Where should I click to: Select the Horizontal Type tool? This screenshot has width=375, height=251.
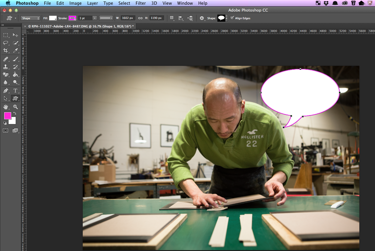pyautogui.click(x=15, y=91)
